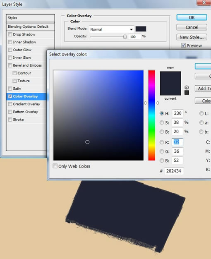Uncheck the Preview checkbox
The width and height of the screenshot is (211, 259).
pos(183,45)
